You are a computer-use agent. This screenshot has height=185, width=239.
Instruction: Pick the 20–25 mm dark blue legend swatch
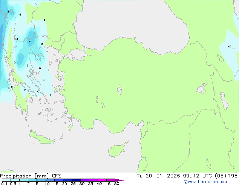pyautogui.click(x=67, y=180)
